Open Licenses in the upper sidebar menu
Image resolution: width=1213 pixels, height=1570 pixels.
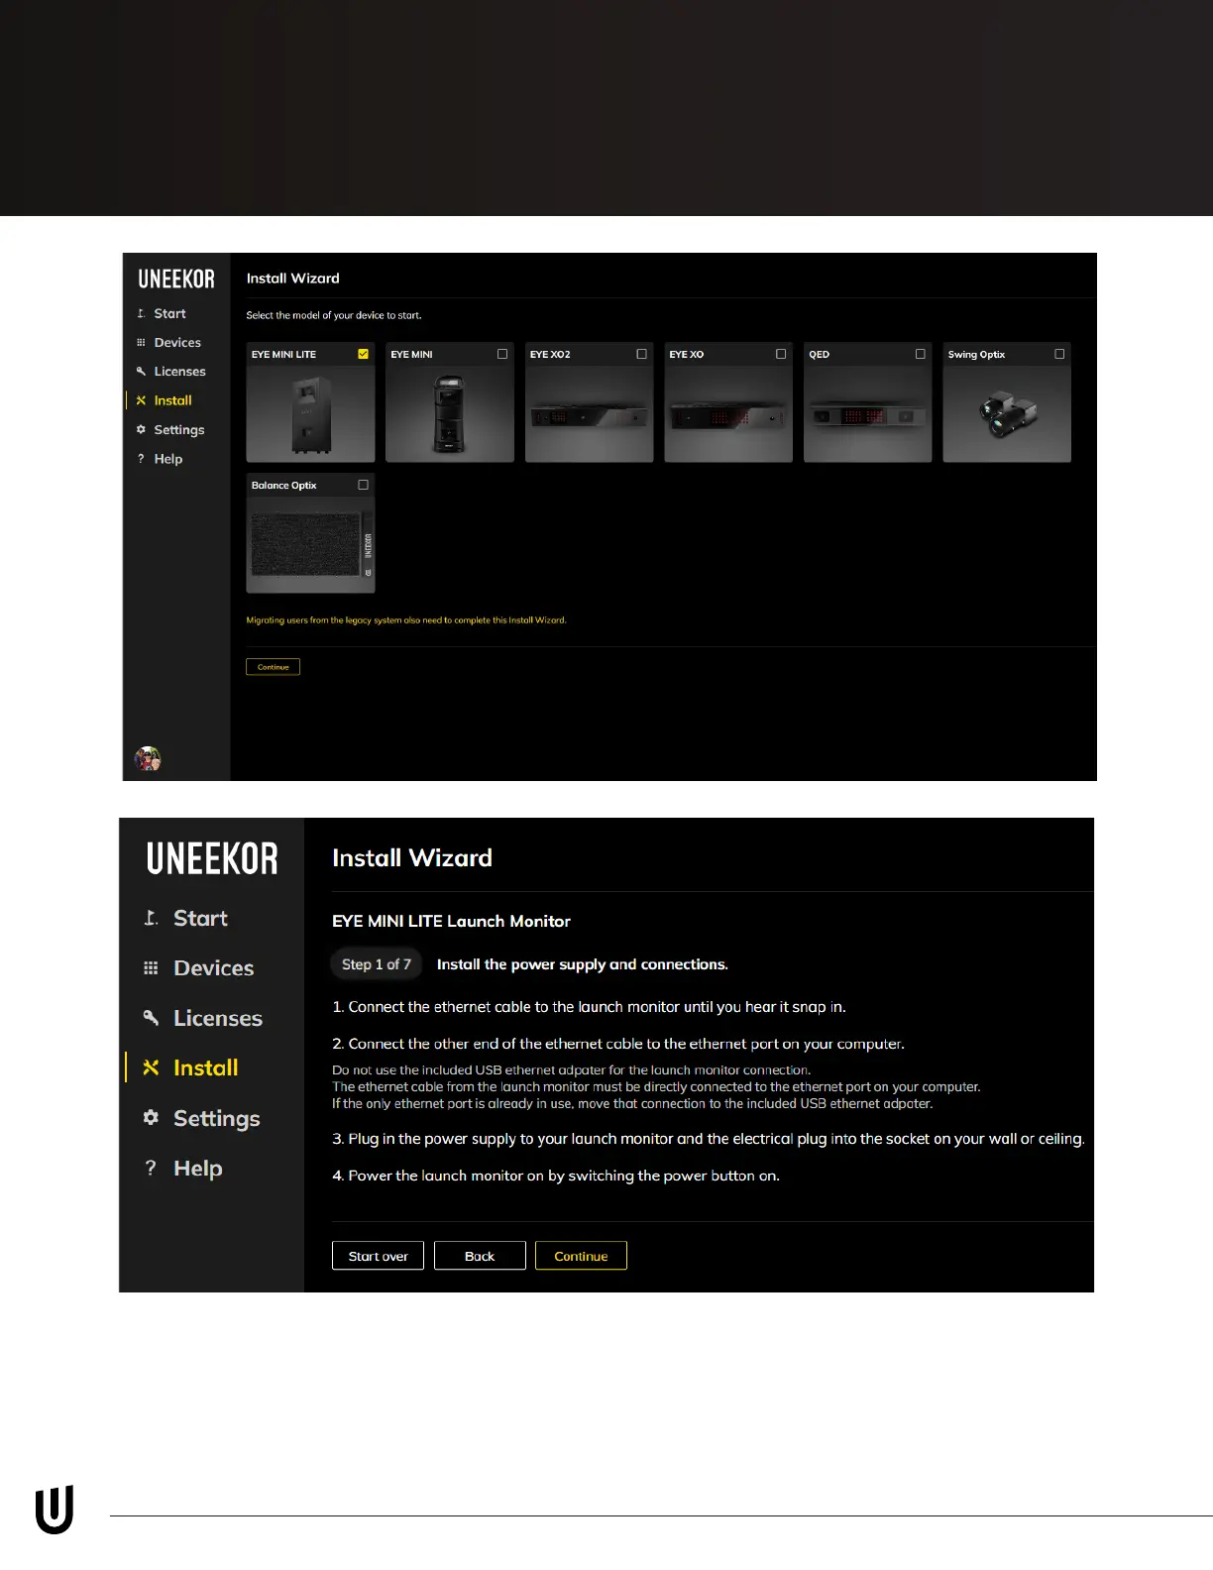click(179, 372)
